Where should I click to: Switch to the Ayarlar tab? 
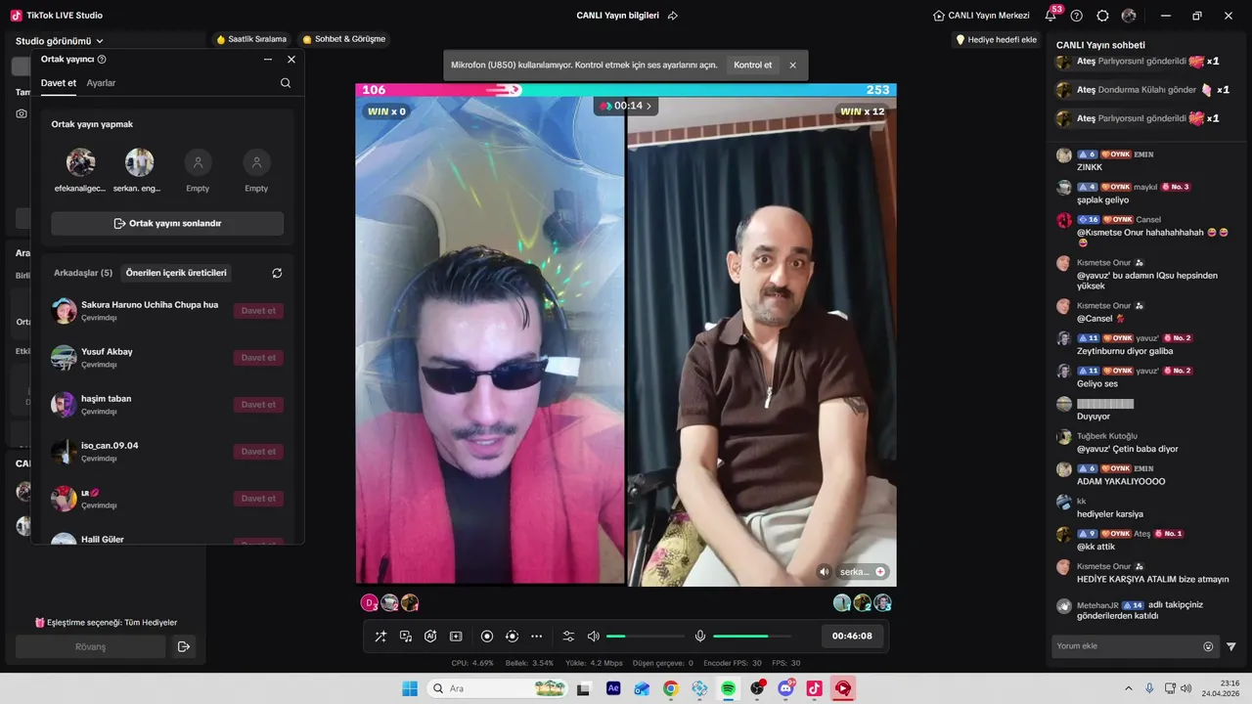tap(101, 83)
